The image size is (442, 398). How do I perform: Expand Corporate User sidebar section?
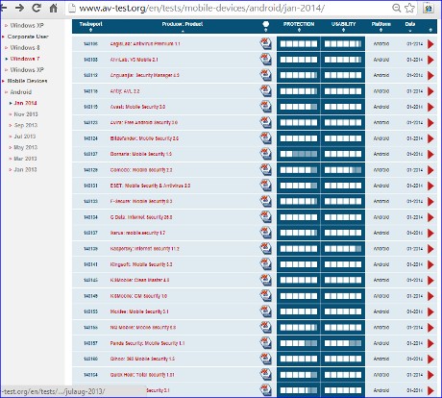point(28,37)
